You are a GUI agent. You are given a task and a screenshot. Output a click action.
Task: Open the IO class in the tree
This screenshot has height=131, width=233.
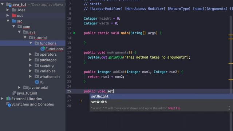coord(42,82)
